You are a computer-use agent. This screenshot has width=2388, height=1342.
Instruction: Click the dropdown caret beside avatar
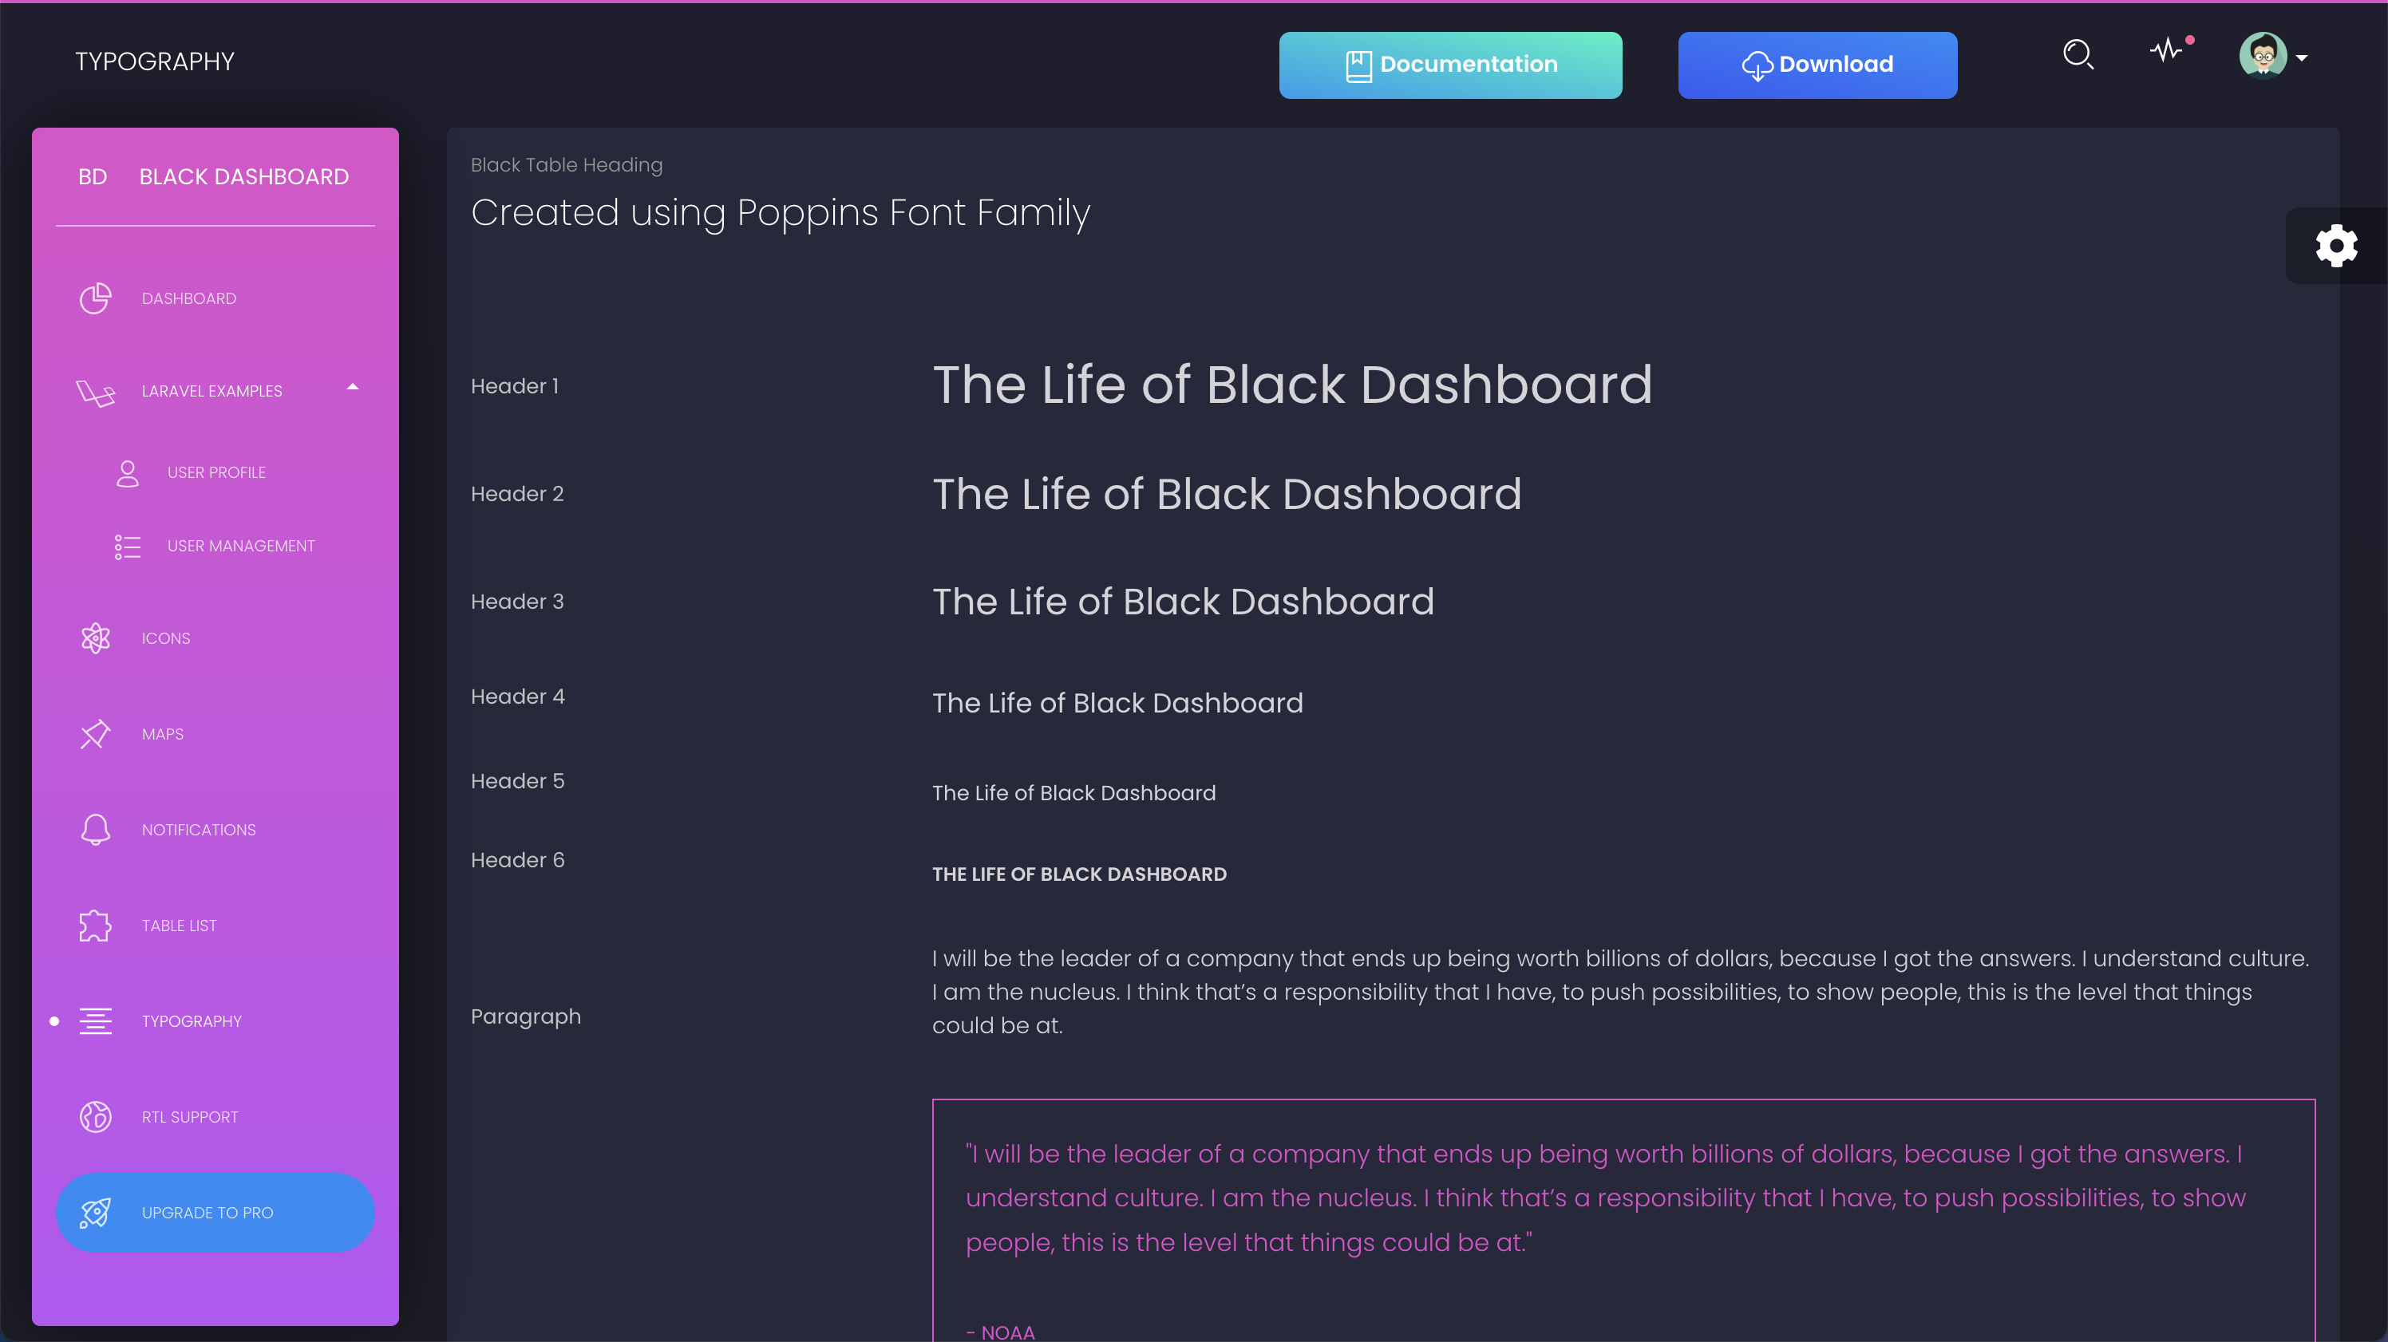pyautogui.click(x=2302, y=58)
